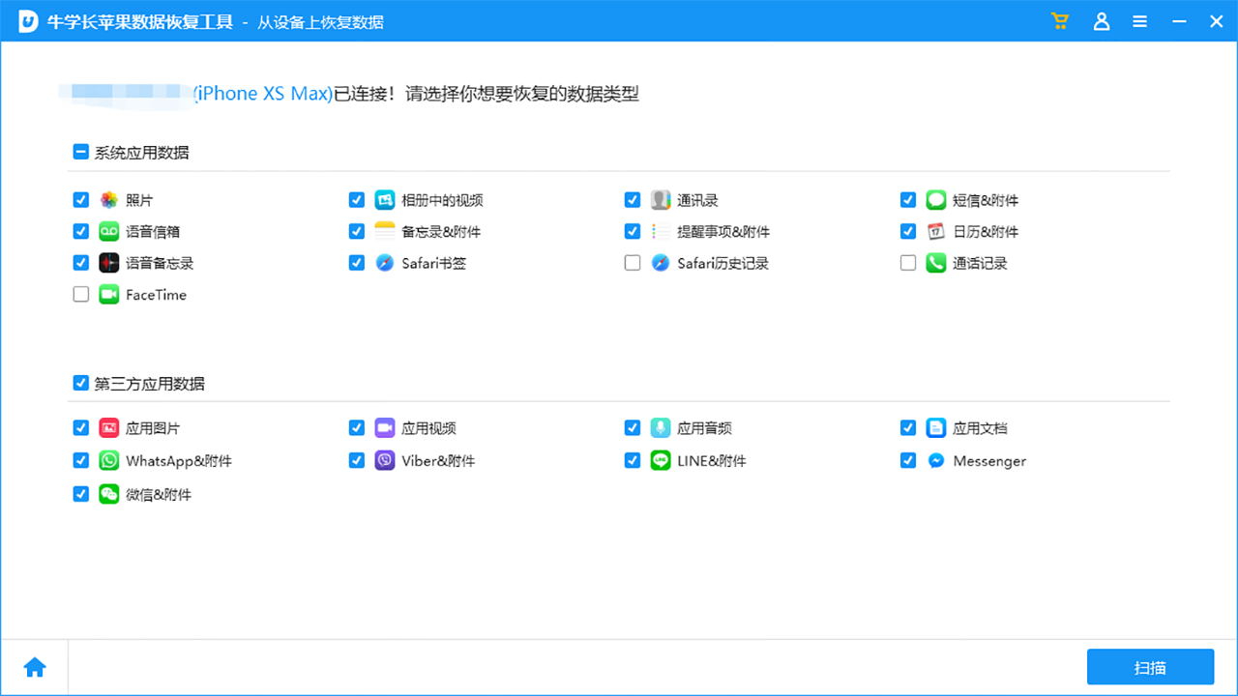Enable the 通话记录 (call history) checkbox
The height and width of the screenshot is (696, 1238).
click(x=907, y=262)
